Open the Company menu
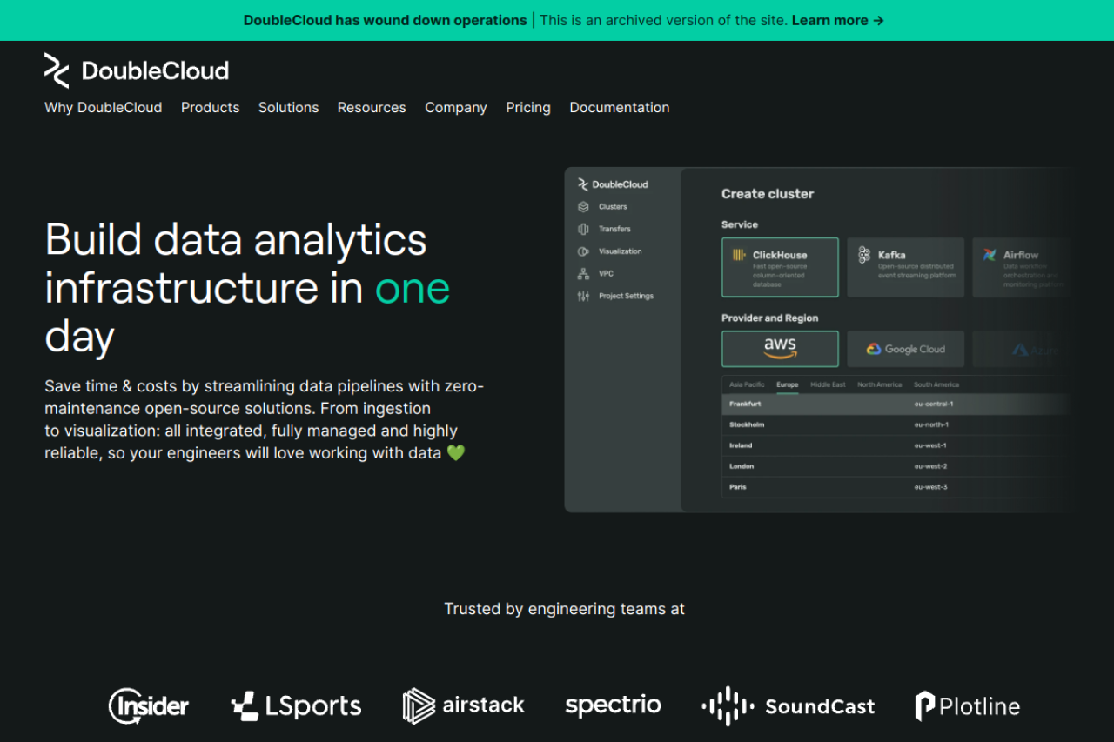 [x=456, y=108]
